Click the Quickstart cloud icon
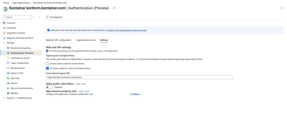The width and height of the screenshot is (287, 128). click(x=4, y=28)
